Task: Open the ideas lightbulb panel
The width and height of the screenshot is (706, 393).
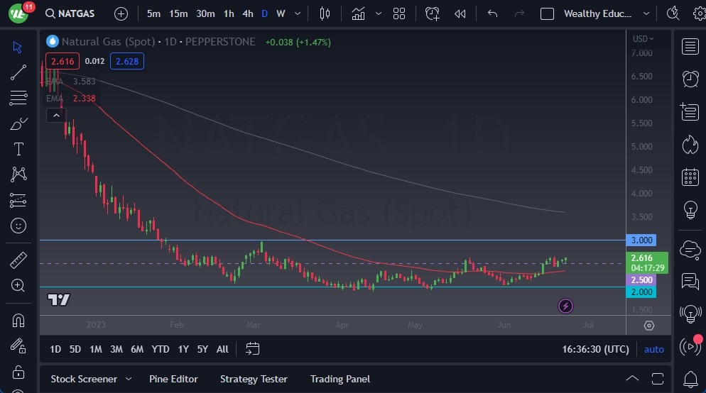Action: click(689, 210)
